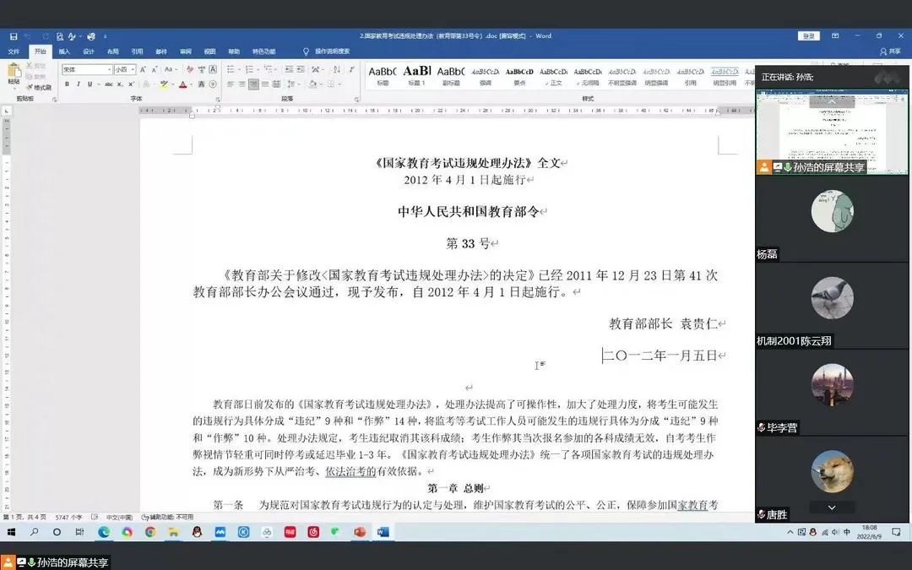Screen dimensions: 912x570
Task: Click the 登录 sign-in button
Action: 808,36
